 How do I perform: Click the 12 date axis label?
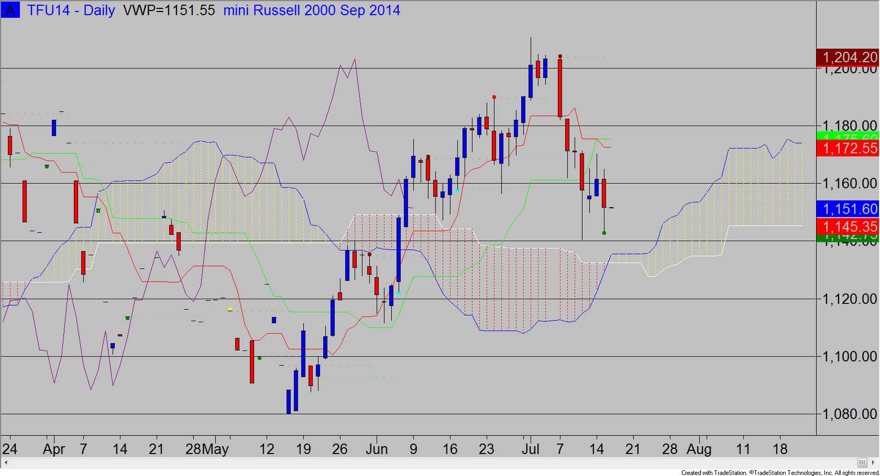267,449
